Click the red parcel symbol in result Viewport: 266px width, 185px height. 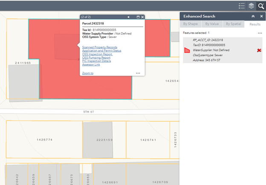[187, 50]
